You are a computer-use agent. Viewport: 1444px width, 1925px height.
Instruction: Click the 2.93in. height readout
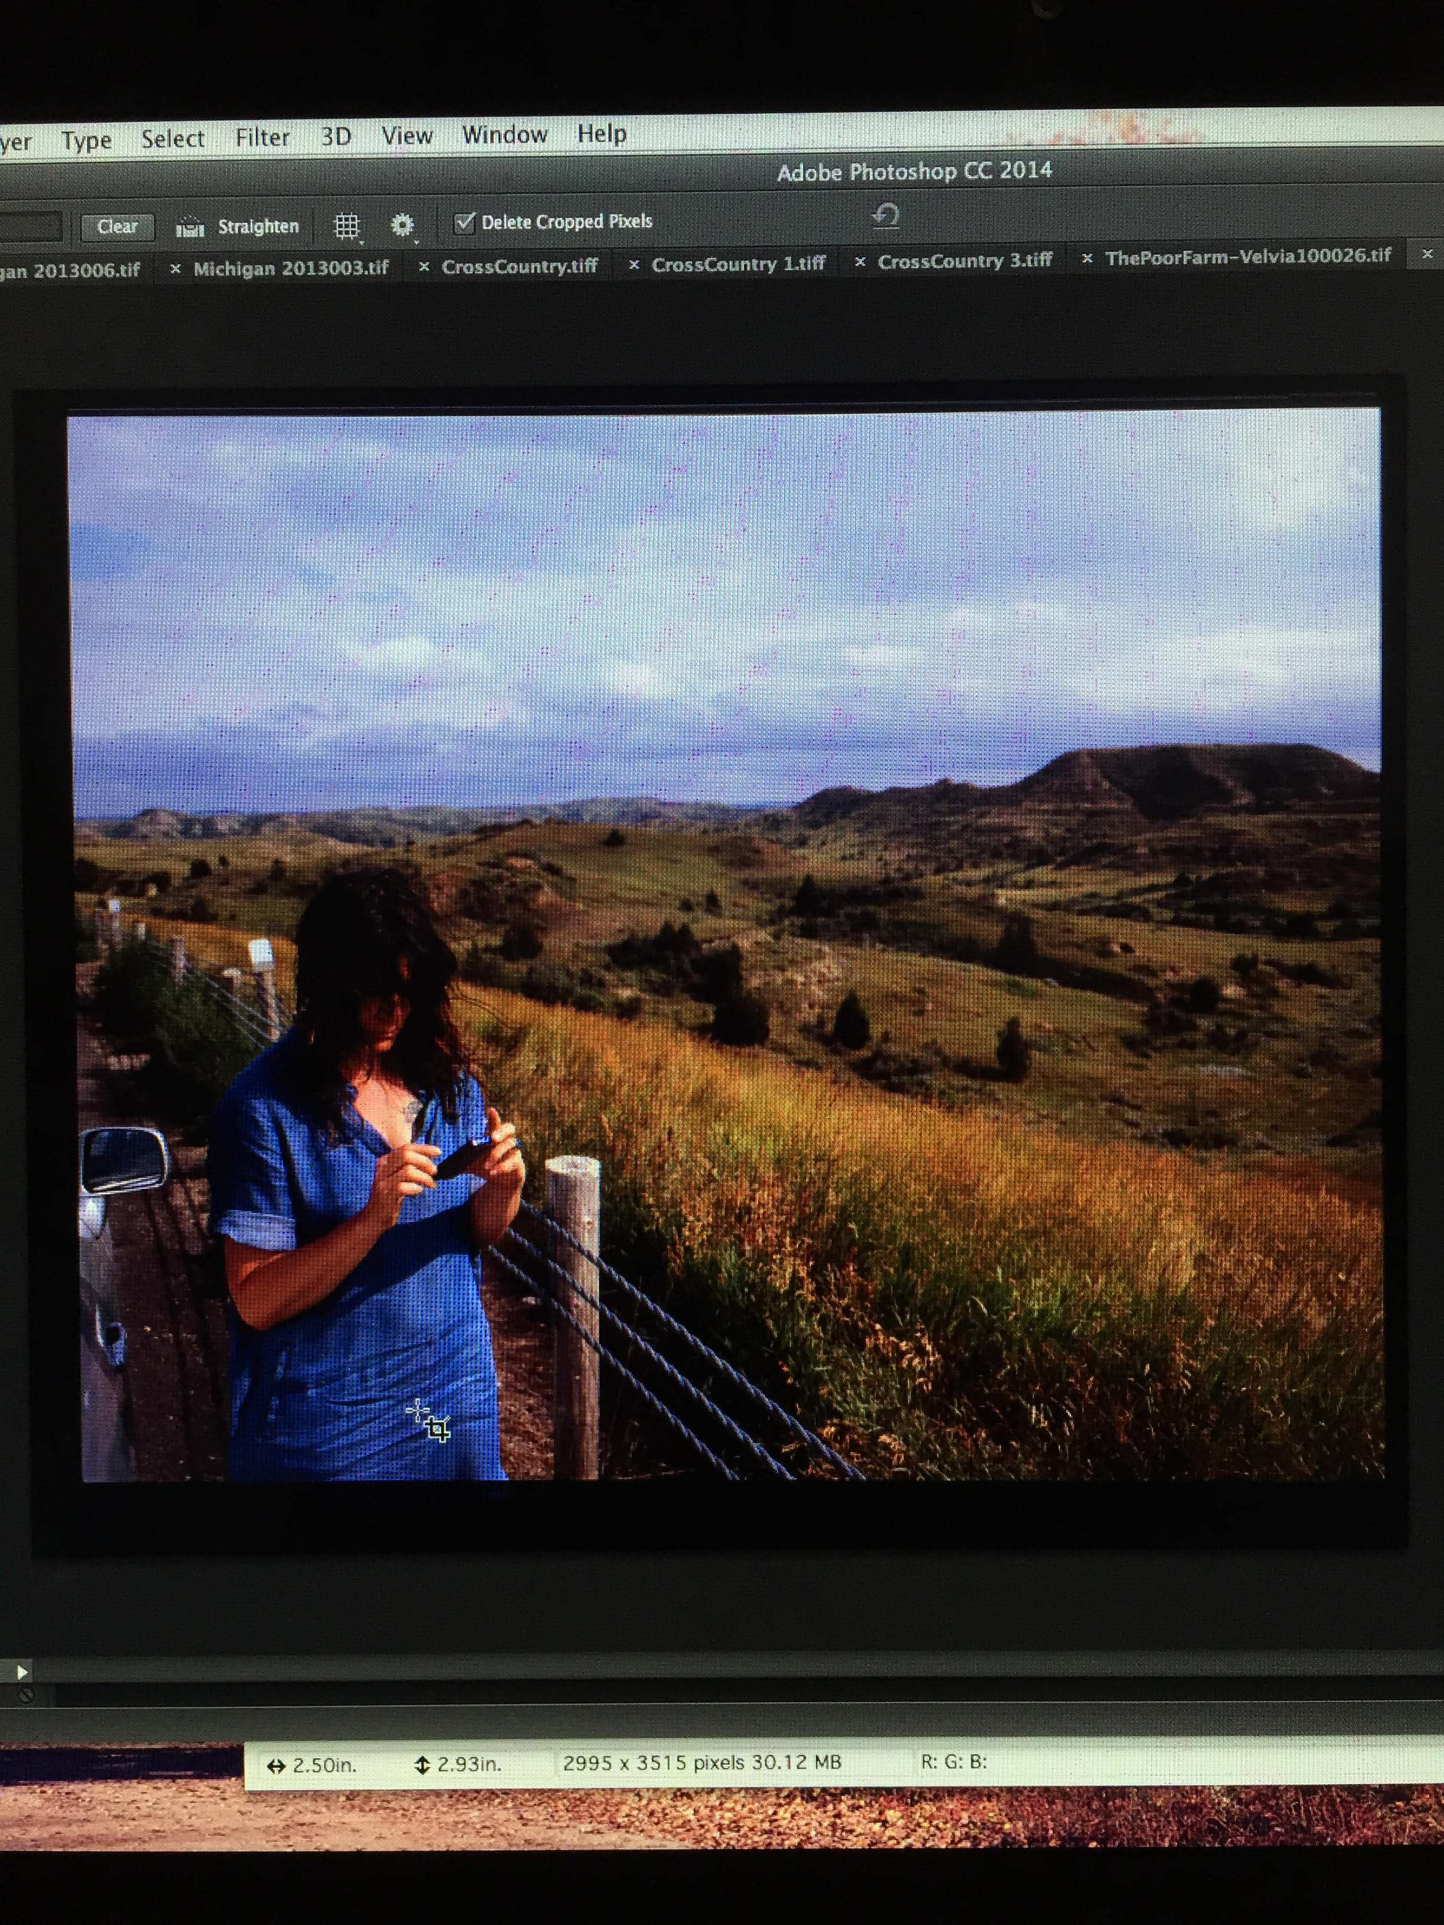pyautogui.click(x=458, y=1764)
